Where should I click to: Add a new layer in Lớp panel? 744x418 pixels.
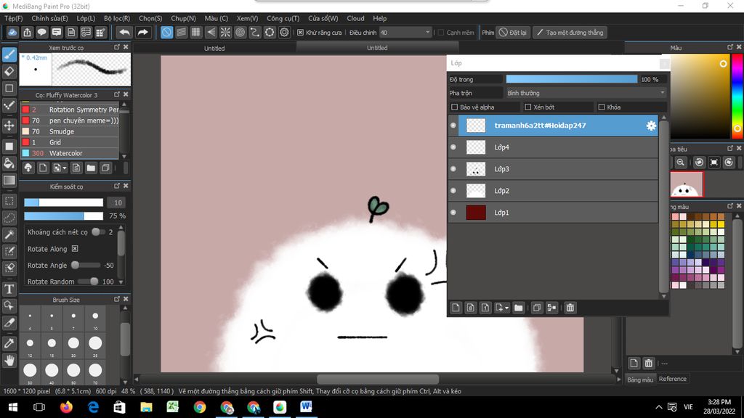click(456, 308)
